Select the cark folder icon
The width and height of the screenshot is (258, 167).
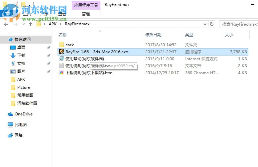[x=62, y=45]
